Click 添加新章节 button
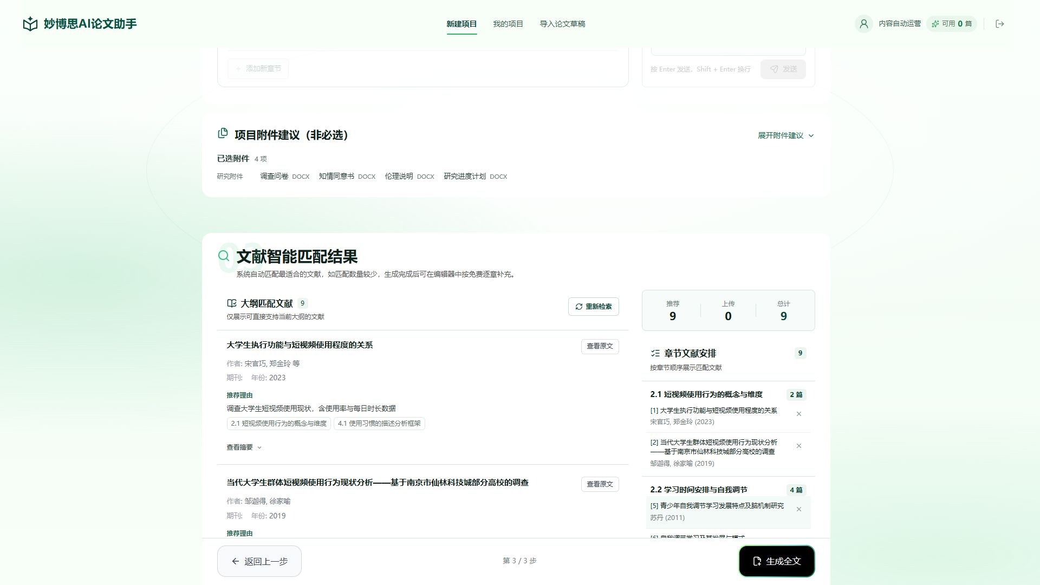This screenshot has width=1040, height=585. point(258,69)
